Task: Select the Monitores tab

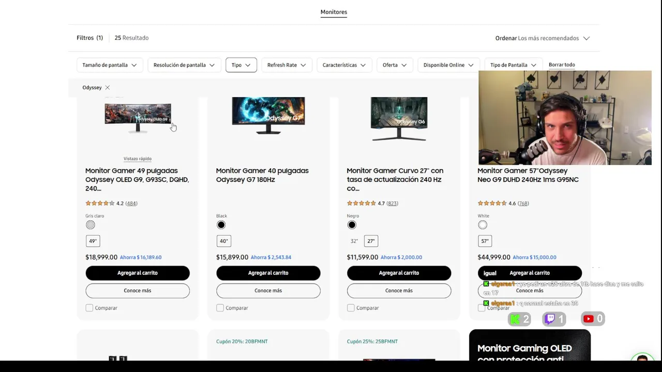Action: click(x=334, y=12)
